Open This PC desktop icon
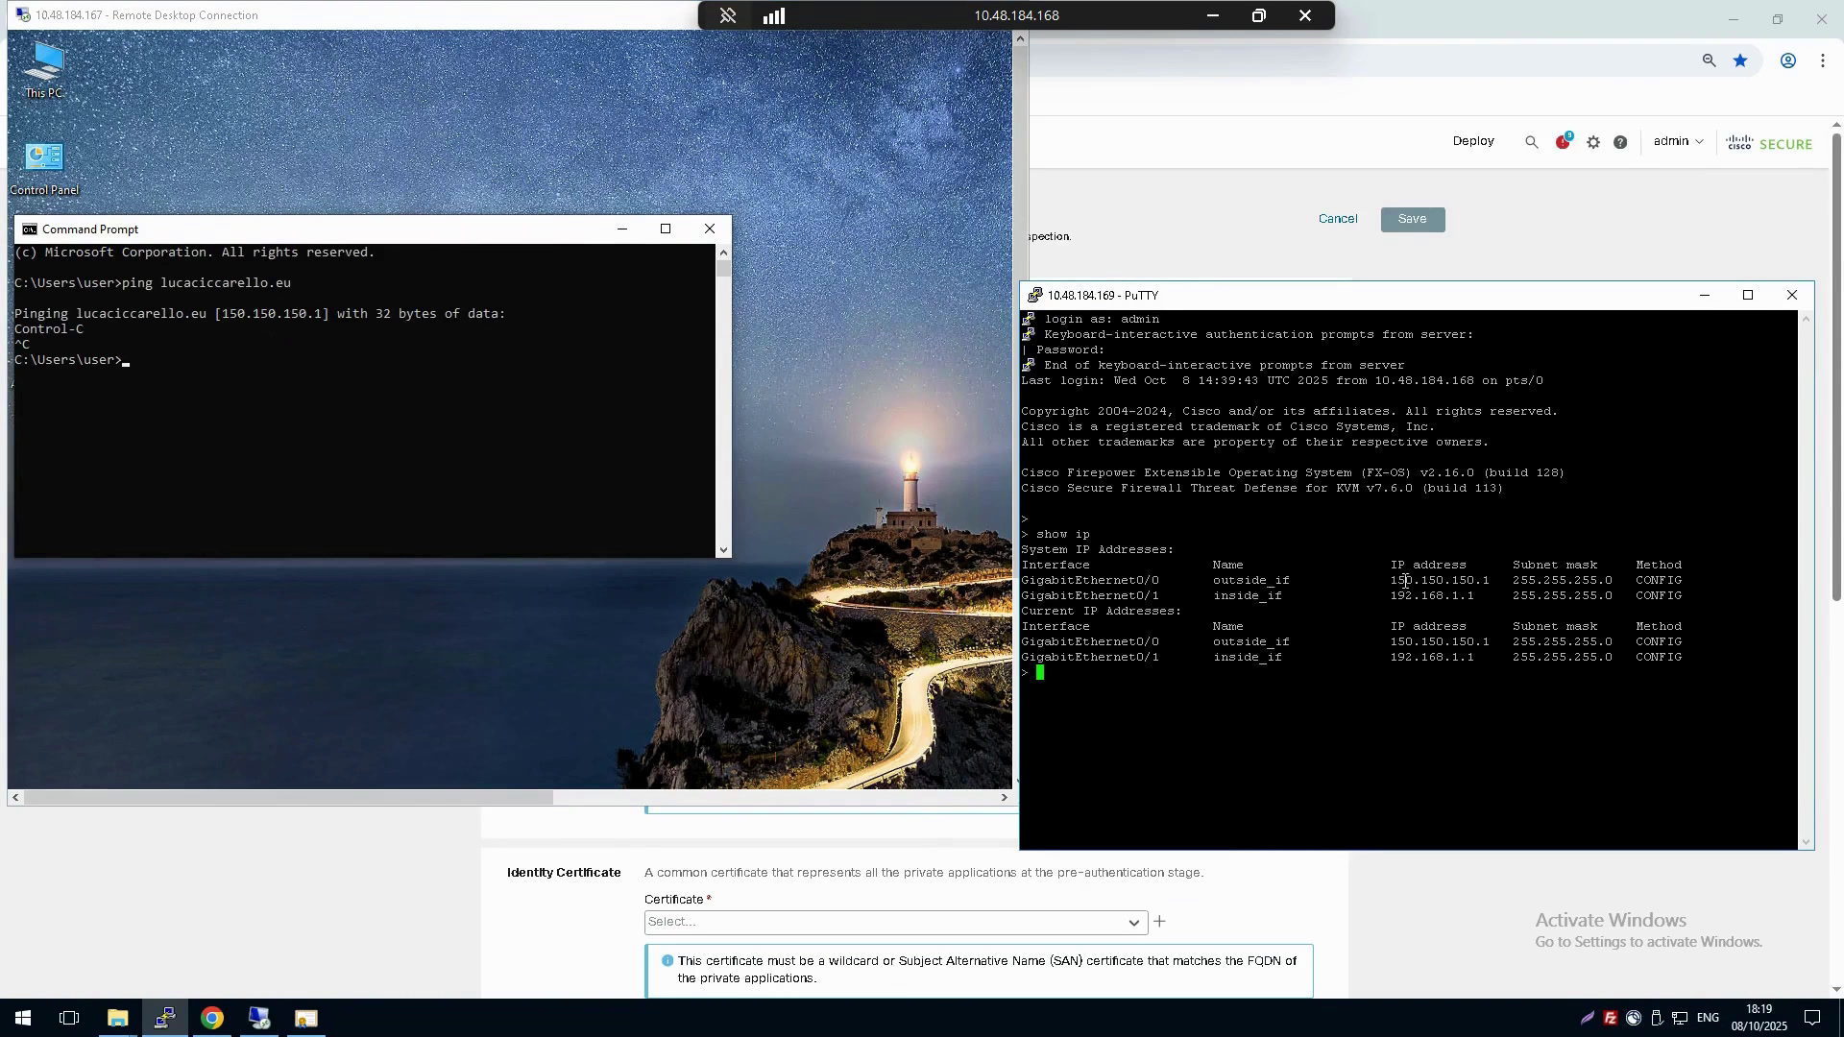 click(44, 69)
